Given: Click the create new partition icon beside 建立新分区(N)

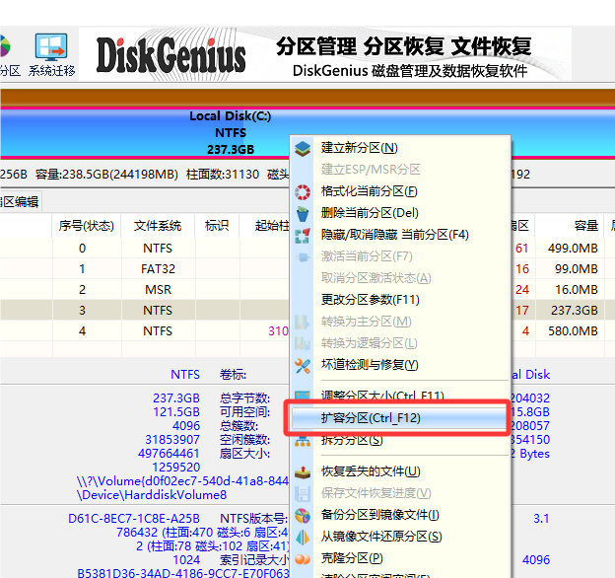Looking at the screenshot, I should pos(303,148).
